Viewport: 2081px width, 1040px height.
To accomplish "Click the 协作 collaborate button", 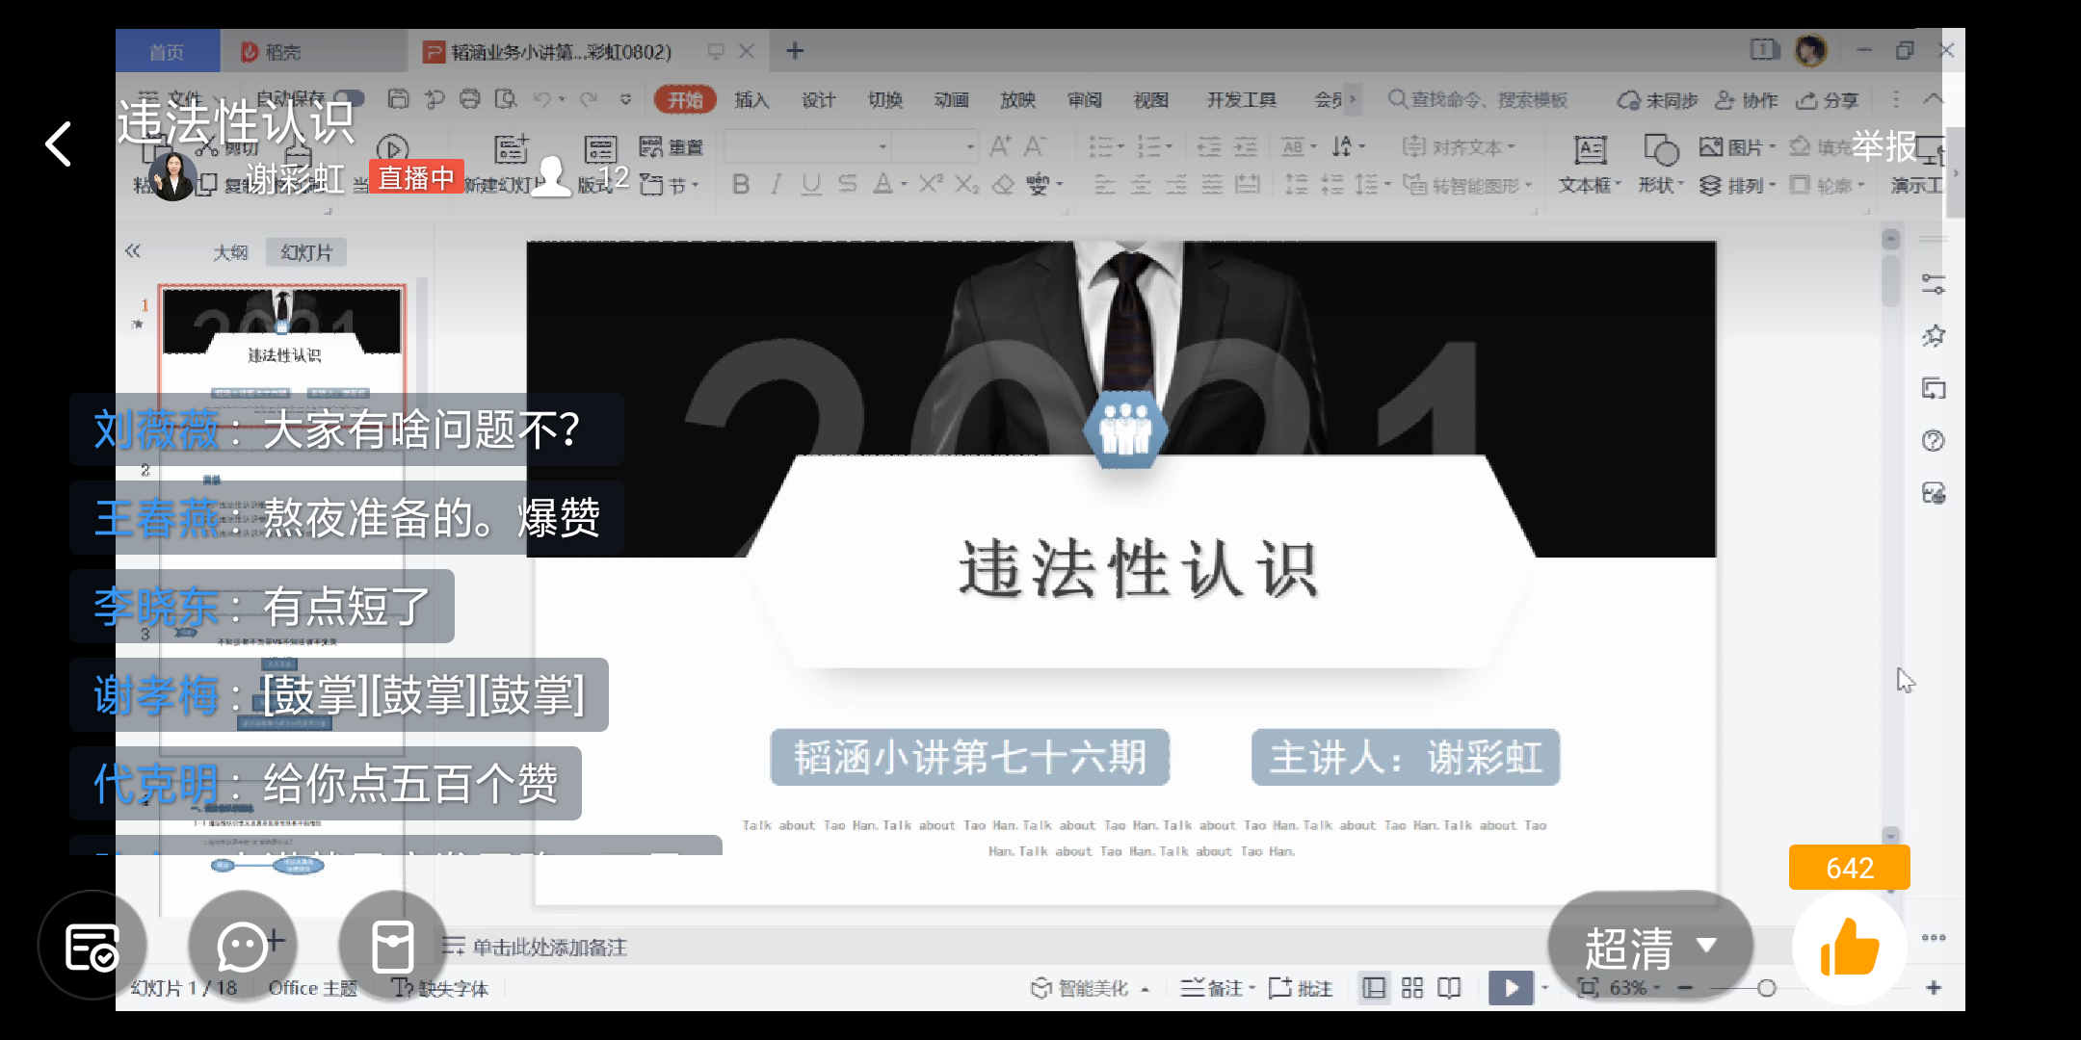I will pyautogui.click(x=1746, y=100).
